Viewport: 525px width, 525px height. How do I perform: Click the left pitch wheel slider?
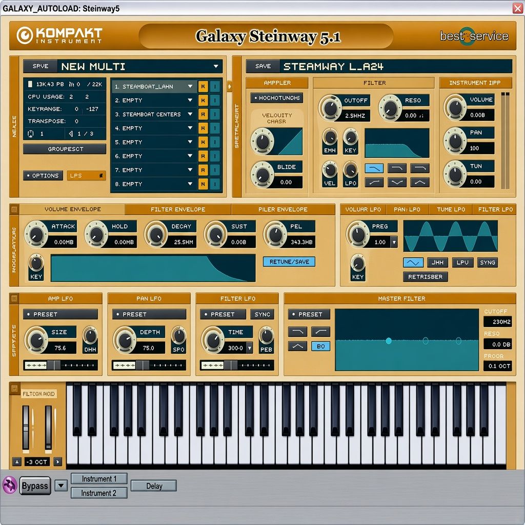click(x=26, y=428)
